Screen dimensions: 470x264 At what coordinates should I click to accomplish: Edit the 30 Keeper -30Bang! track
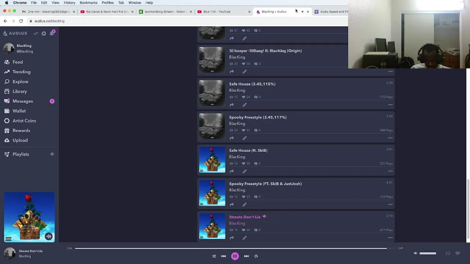pos(245,72)
